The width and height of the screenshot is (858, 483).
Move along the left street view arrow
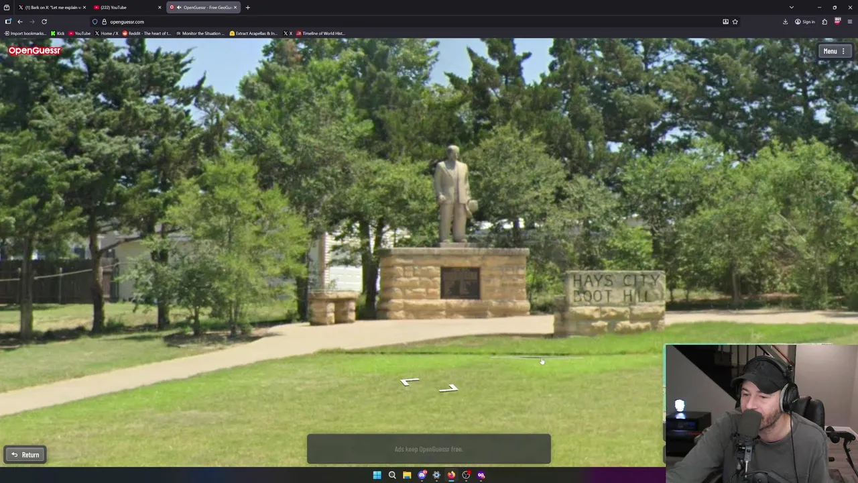tap(409, 382)
